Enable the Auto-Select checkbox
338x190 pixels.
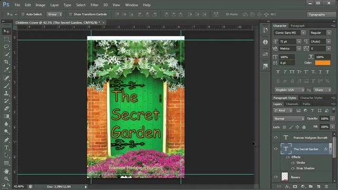[x=23, y=14]
